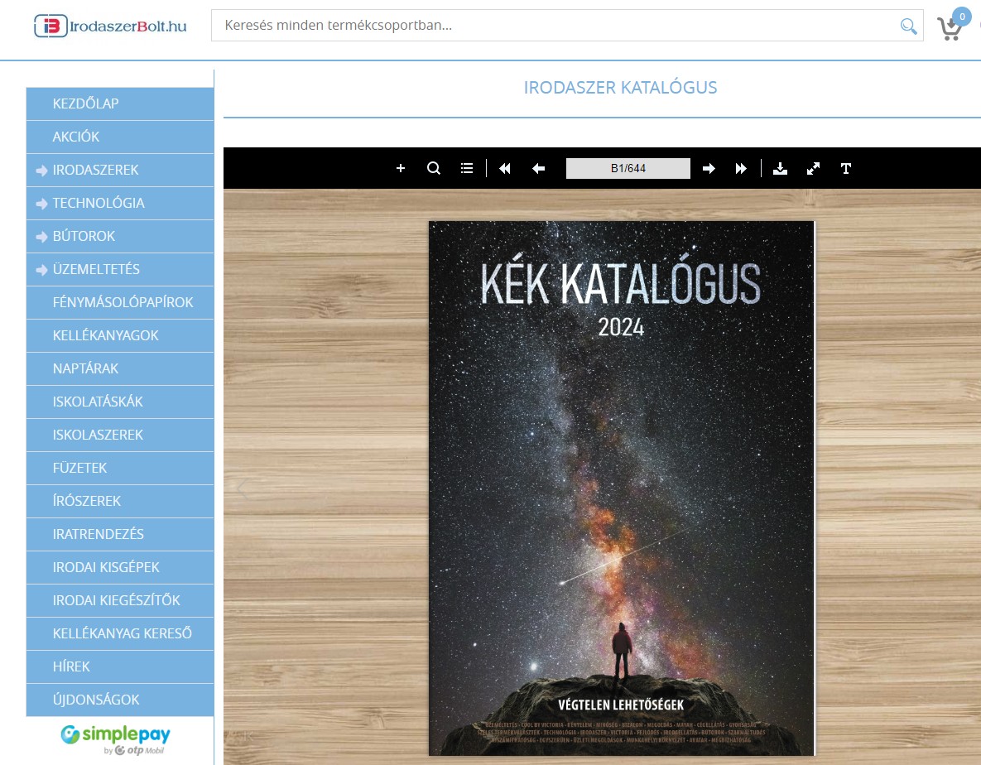Expand the IRODASZEREK menu arrow

(42, 171)
